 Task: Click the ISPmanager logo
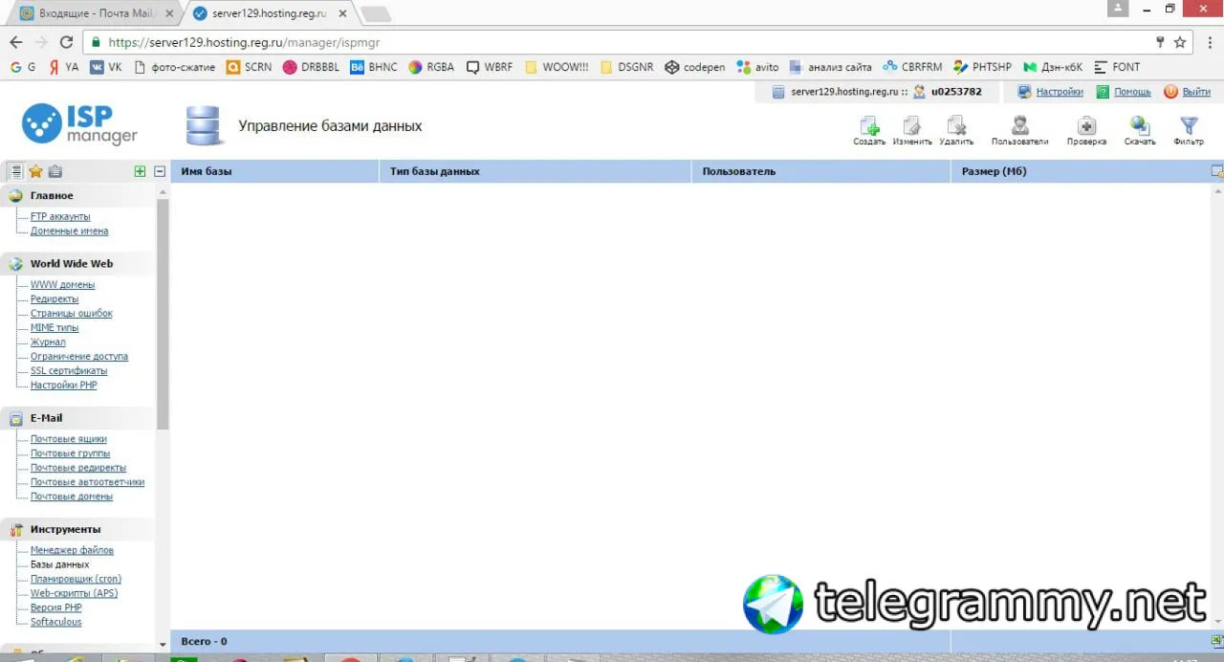tap(80, 124)
